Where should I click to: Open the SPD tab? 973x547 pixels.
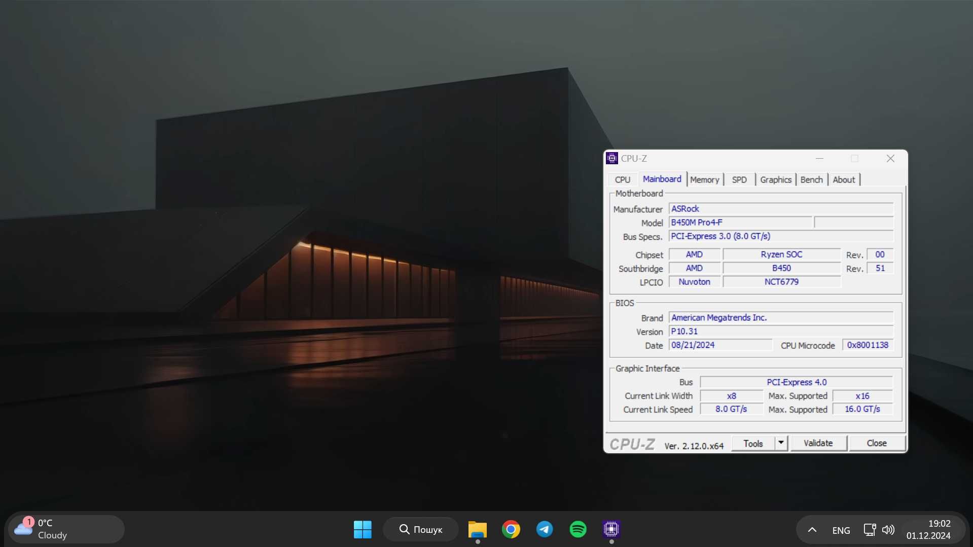pyautogui.click(x=739, y=179)
